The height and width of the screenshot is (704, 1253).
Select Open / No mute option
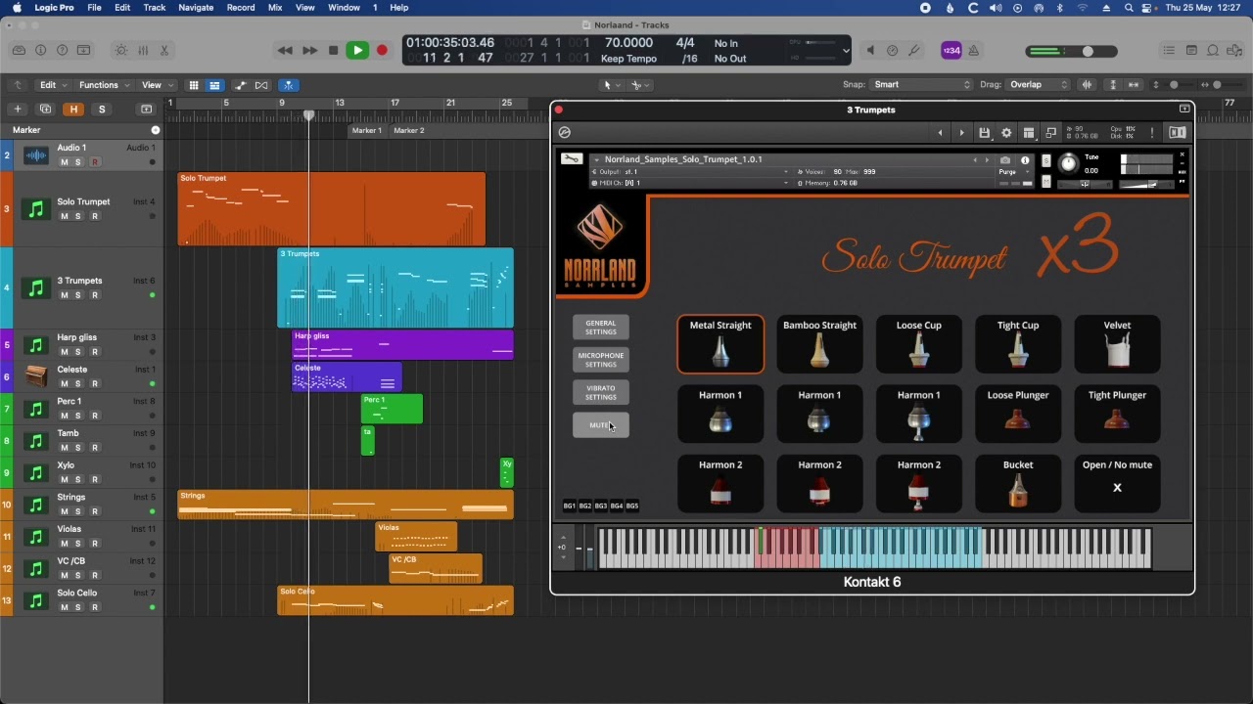[x=1117, y=484]
